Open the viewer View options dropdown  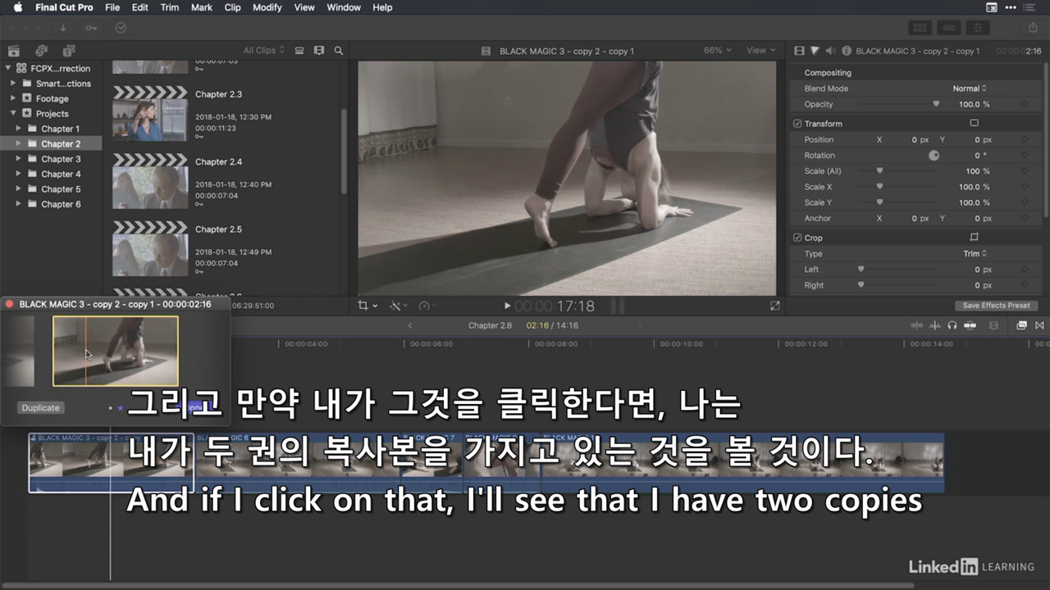[760, 51]
